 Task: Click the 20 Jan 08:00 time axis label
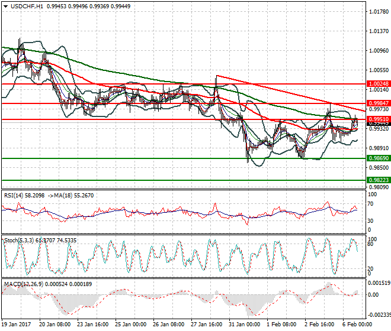(x=55, y=324)
